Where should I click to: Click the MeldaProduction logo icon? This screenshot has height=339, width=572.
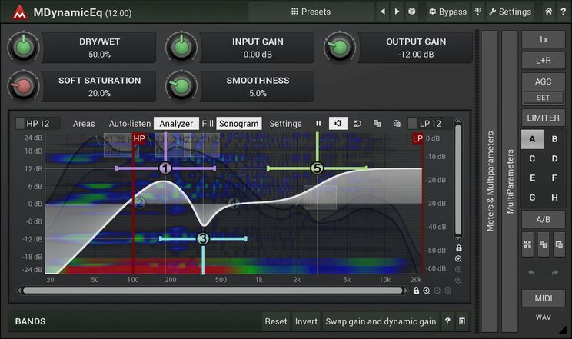19,13
